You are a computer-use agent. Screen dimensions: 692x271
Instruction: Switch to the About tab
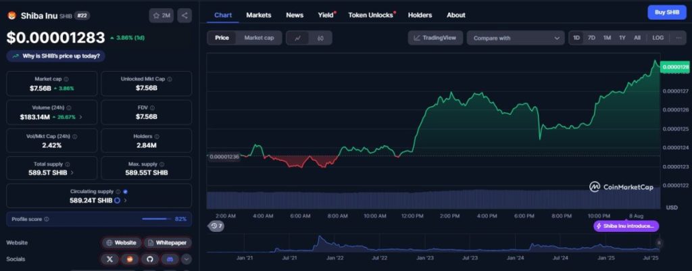456,15
